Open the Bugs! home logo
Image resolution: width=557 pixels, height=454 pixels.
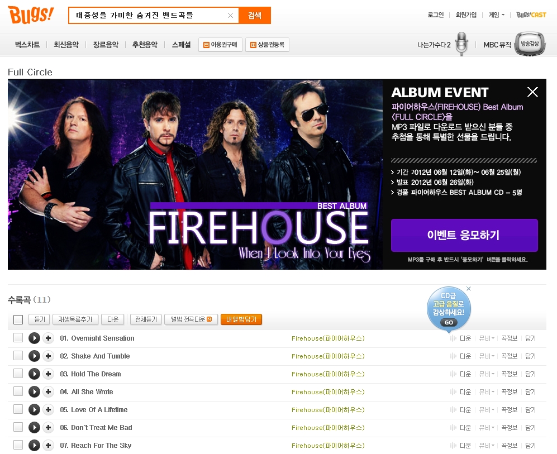[31, 15]
